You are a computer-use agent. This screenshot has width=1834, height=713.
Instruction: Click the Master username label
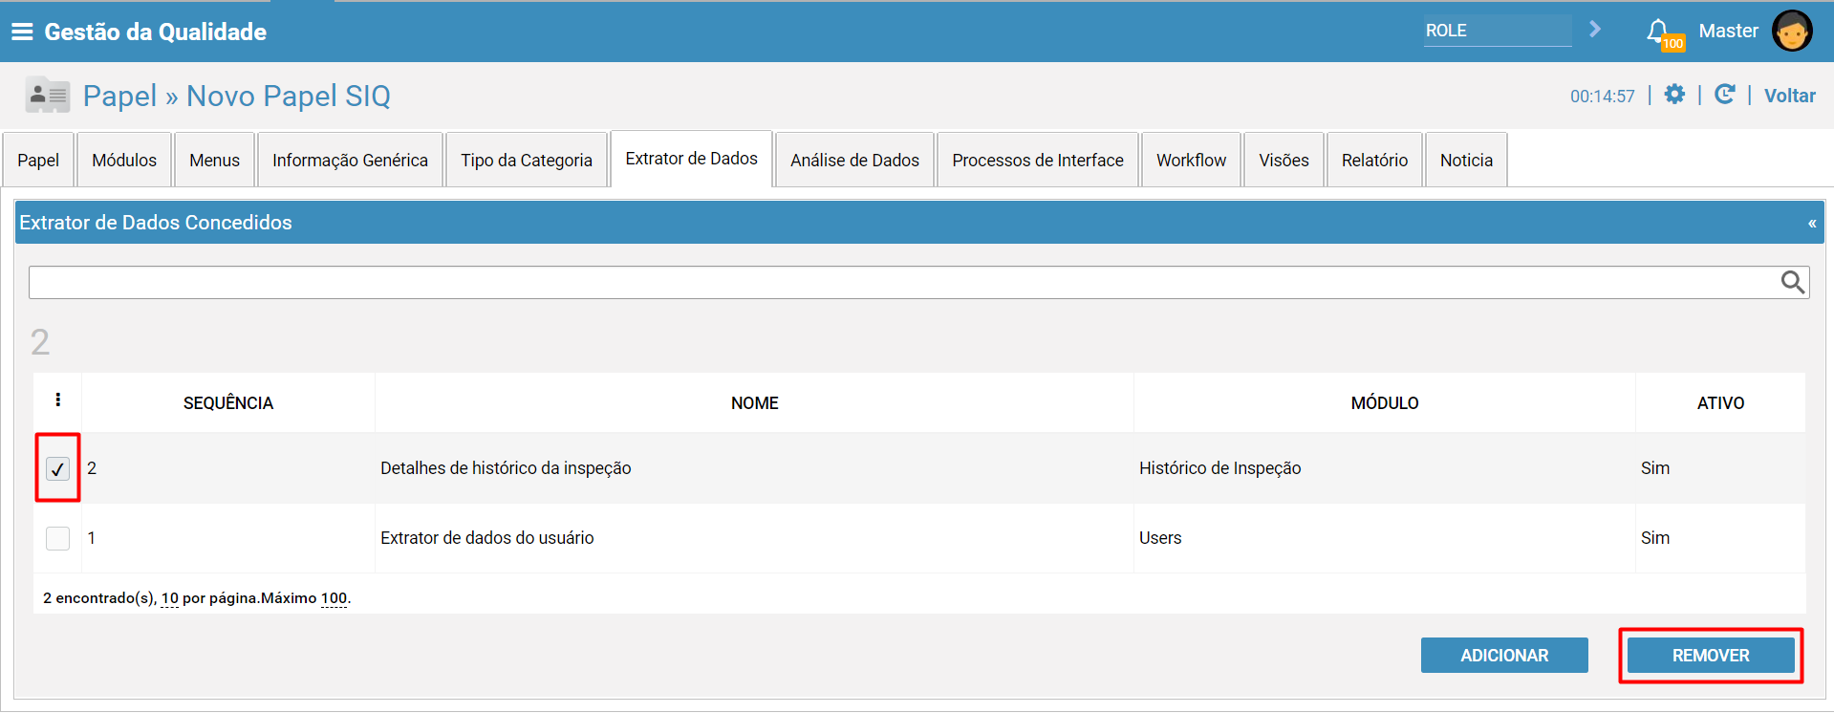(x=1728, y=31)
